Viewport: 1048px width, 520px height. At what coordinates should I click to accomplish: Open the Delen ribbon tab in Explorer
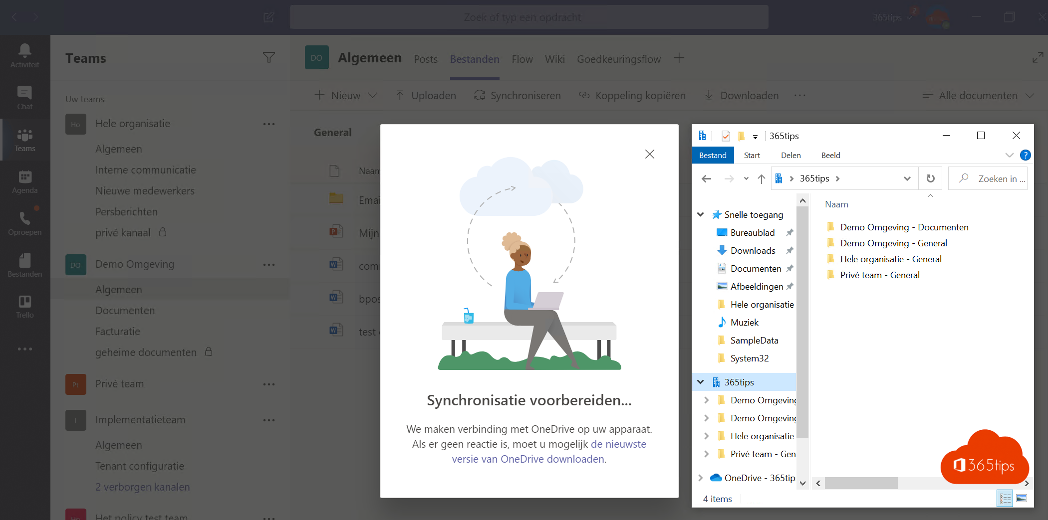791,155
